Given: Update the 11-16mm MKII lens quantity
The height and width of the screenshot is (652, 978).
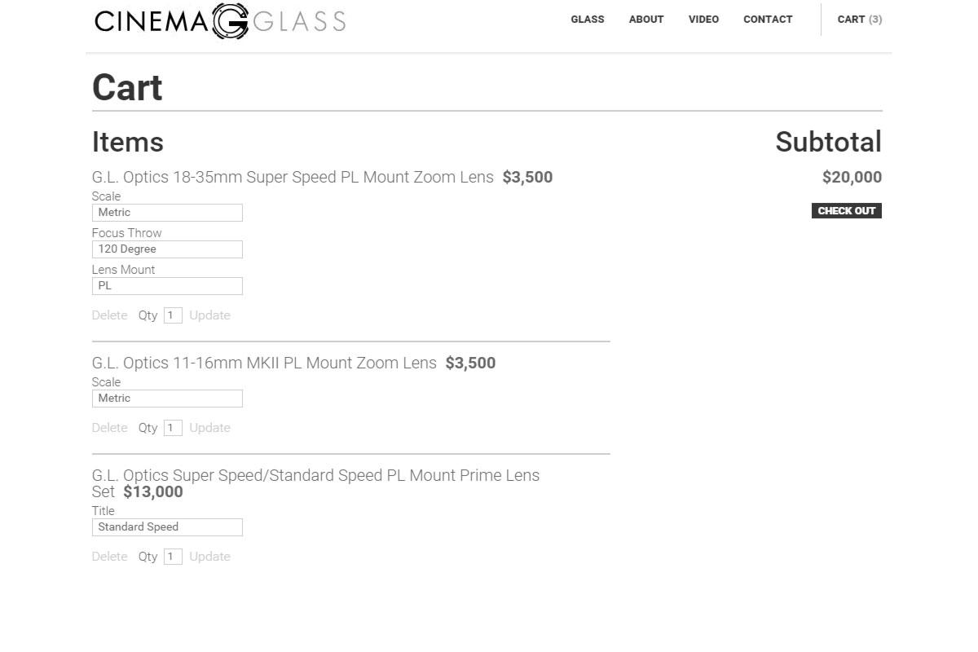Looking at the screenshot, I should (x=209, y=428).
